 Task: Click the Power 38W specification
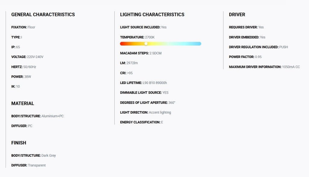coord(21,76)
